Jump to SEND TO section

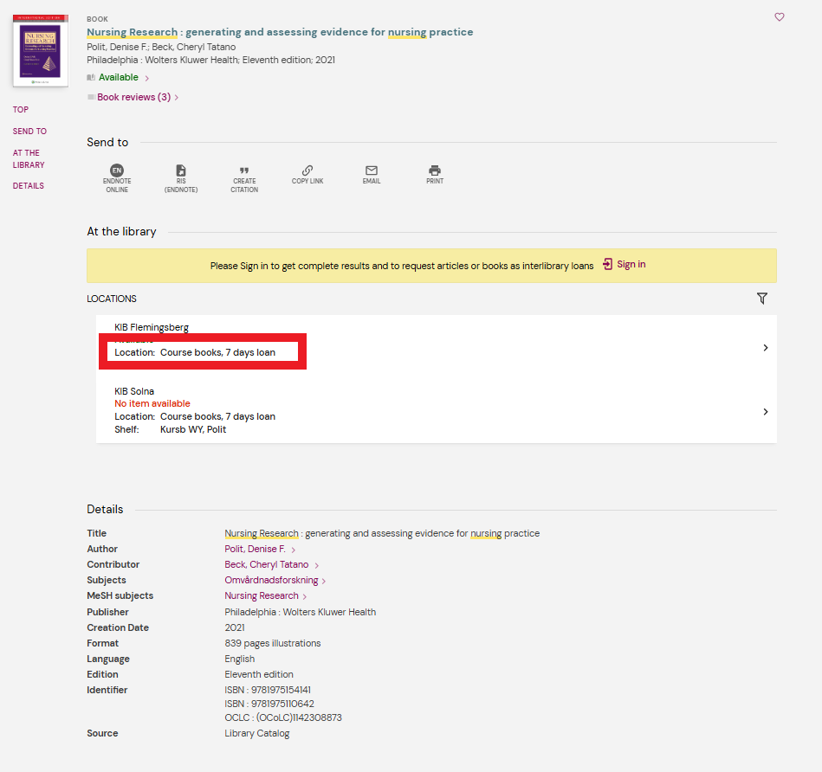(29, 131)
